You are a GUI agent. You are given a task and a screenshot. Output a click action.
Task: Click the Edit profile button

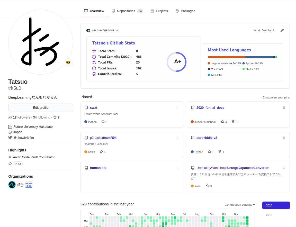41,107
